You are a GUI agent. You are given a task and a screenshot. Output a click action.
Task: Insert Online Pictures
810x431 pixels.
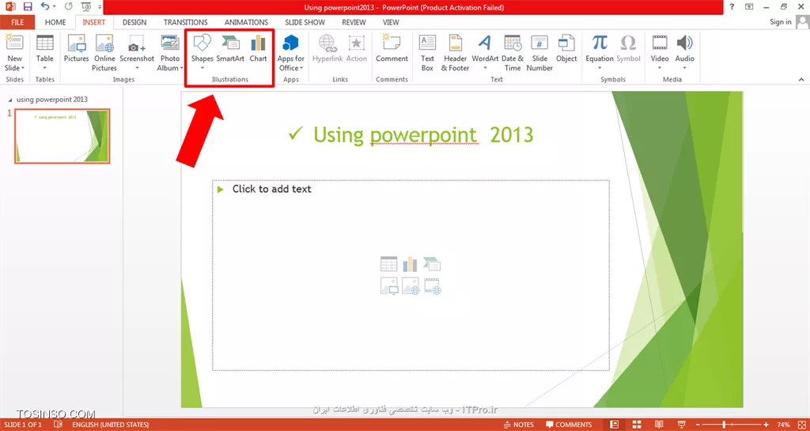104,53
